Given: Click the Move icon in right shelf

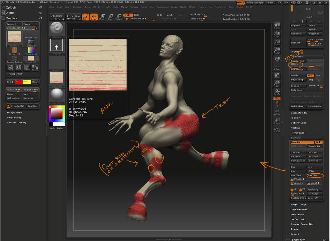Looking at the screenshot, I should (x=277, y=76).
